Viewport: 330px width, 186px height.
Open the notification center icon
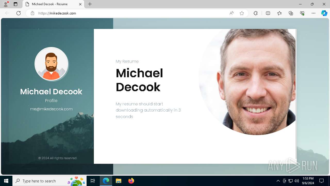tap(321, 181)
